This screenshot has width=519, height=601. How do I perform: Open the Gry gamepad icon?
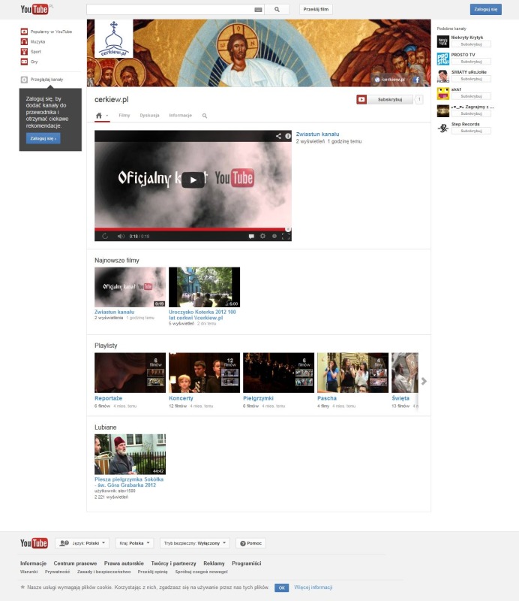(24, 62)
